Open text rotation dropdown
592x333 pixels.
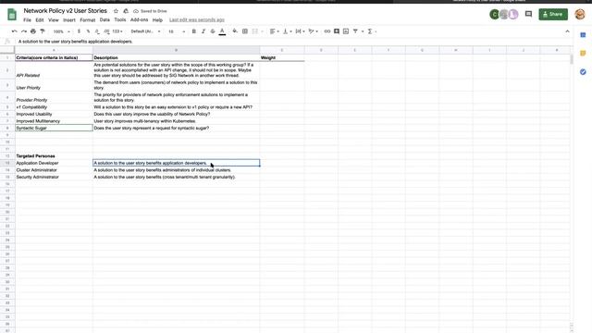[313, 31]
